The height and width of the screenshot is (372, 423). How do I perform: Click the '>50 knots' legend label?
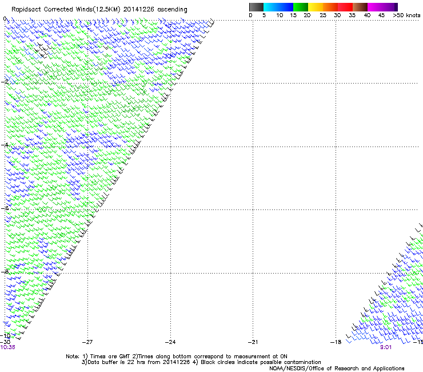click(x=406, y=15)
